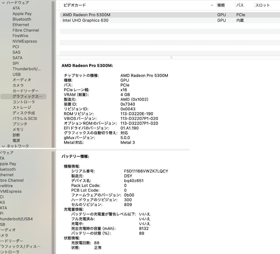The image size is (280, 254).
Task: Open NVMExpress in upper sidebar
Action: [25, 41]
